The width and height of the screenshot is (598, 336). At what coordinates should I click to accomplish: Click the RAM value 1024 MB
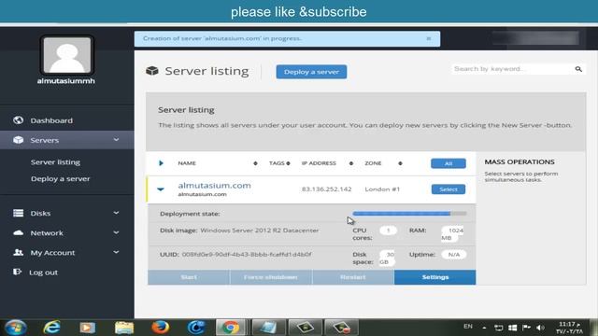click(452, 233)
